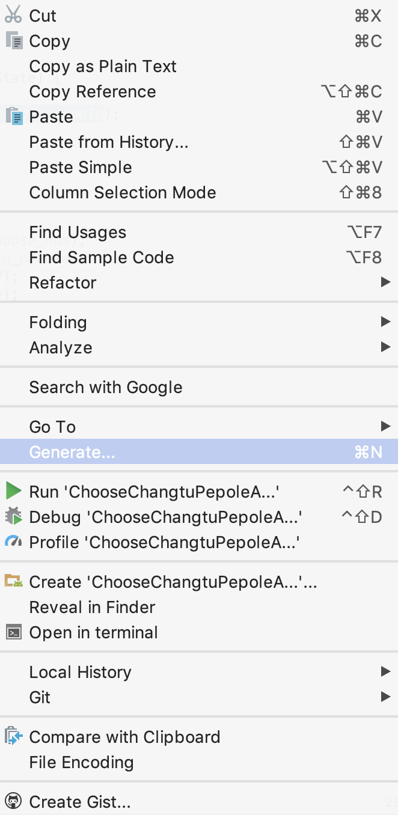Select Generate... from the context menu

[72, 452]
